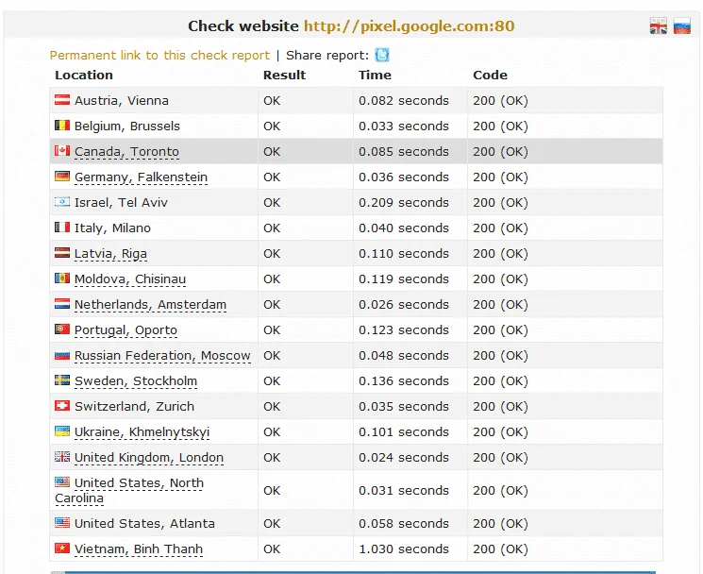Select the 0.123 seconds time value

tap(404, 330)
